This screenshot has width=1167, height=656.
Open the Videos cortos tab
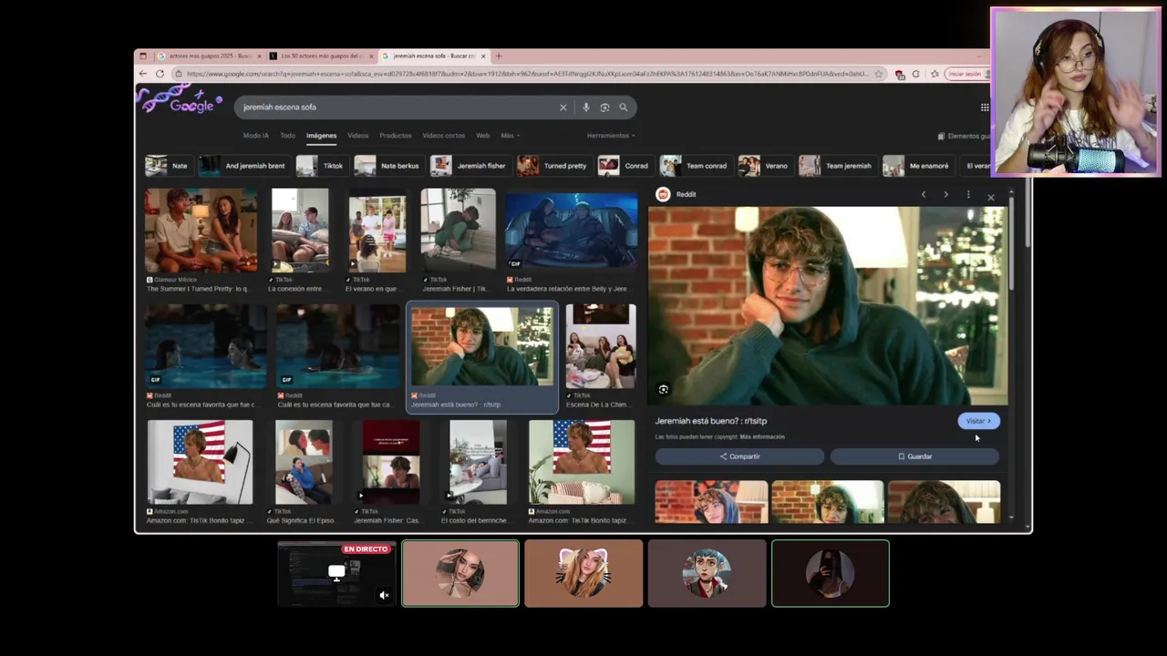tap(443, 136)
